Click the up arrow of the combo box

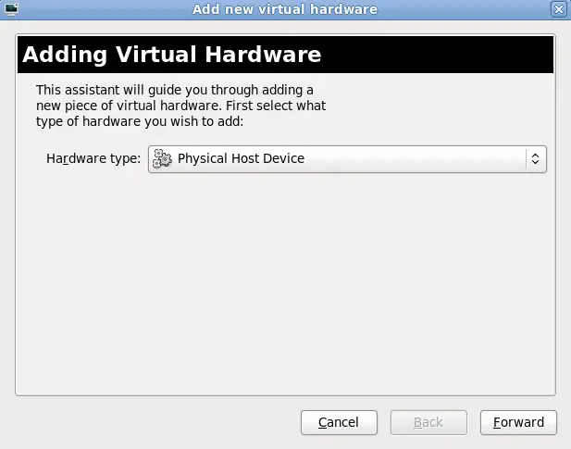pyautogui.click(x=534, y=155)
